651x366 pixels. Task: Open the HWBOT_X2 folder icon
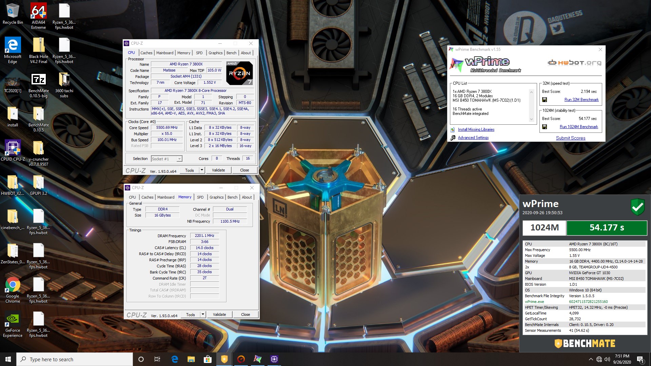[13, 185]
